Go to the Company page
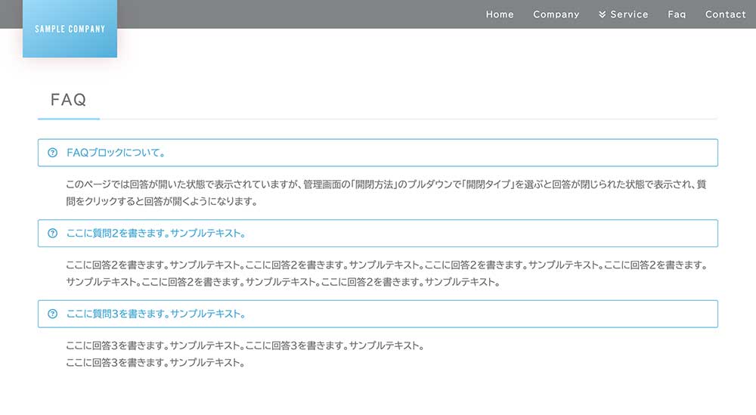756x415 pixels. 556,14
